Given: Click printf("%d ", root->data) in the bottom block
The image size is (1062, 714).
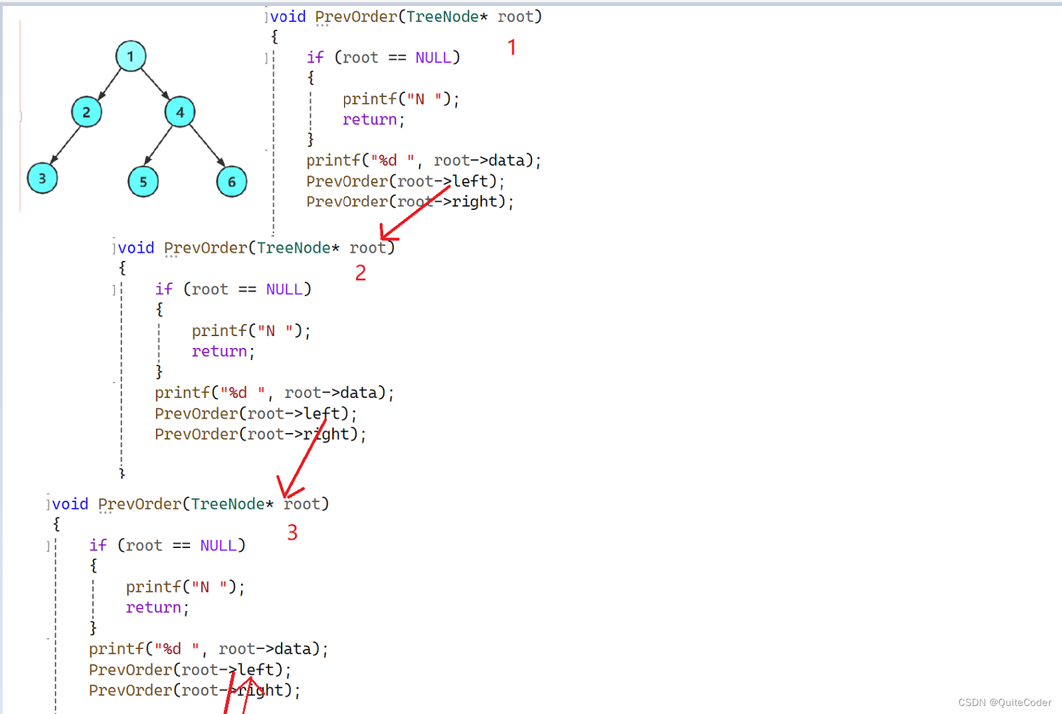Looking at the screenshot, I should (209, 650).
